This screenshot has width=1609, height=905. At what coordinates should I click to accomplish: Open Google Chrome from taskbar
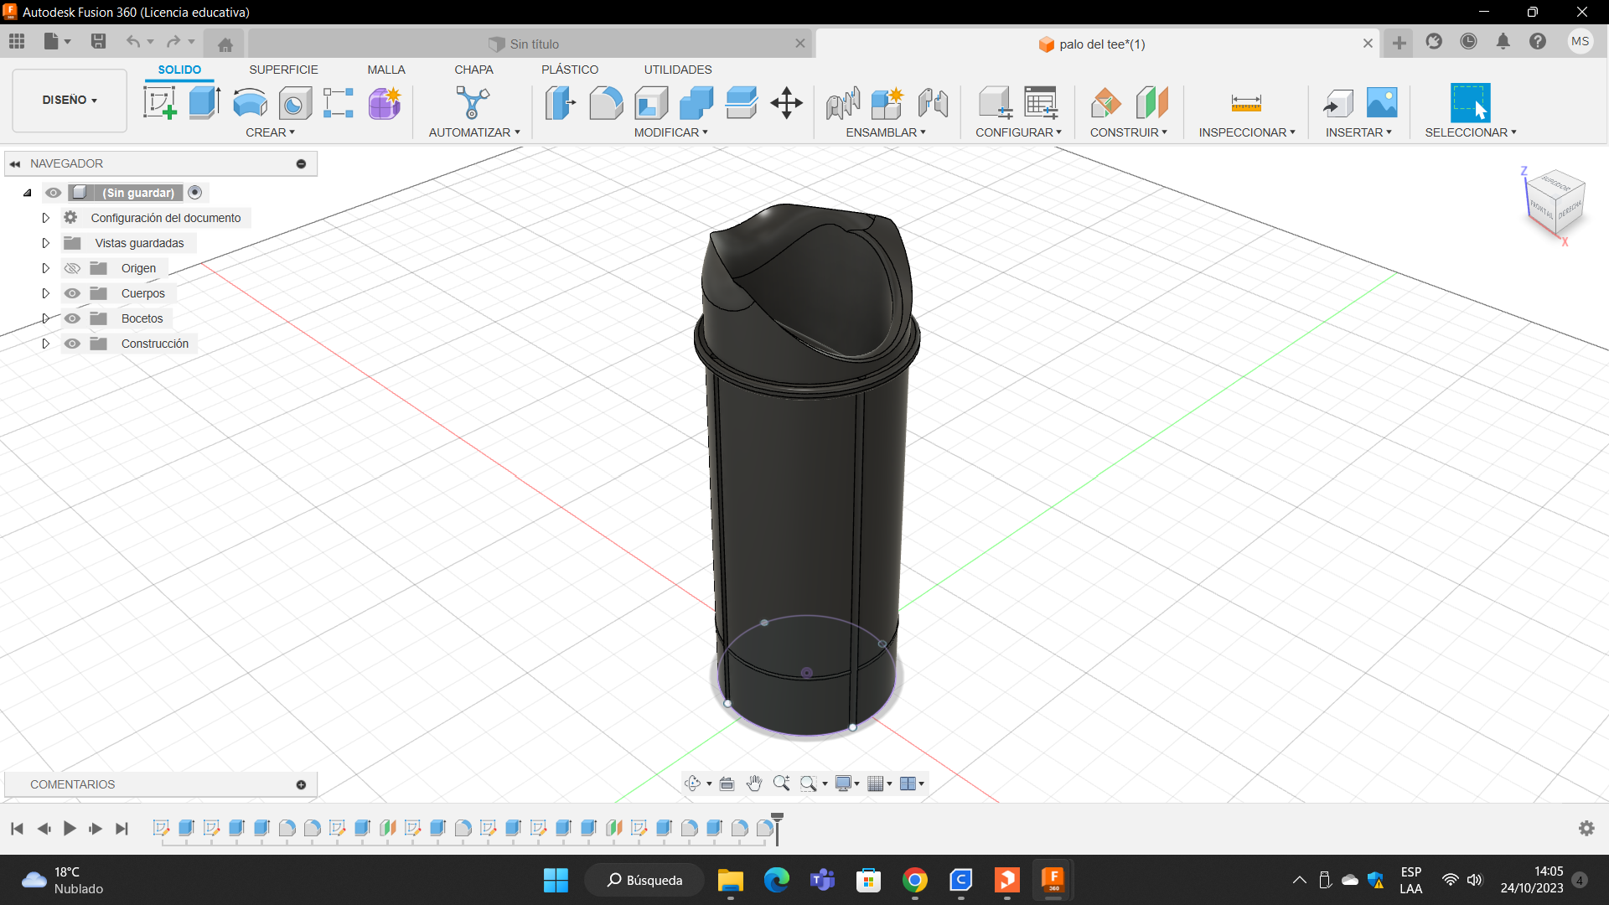tap(914, 880)
